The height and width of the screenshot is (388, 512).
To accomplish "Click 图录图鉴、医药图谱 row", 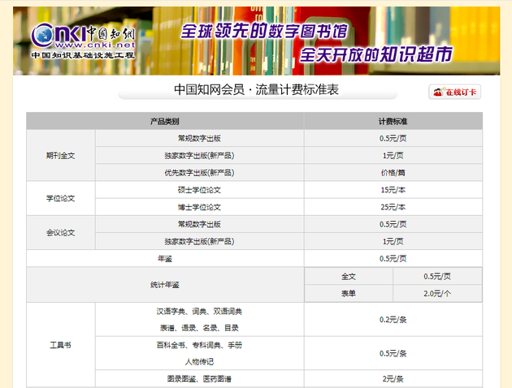I will pos(199,378).
